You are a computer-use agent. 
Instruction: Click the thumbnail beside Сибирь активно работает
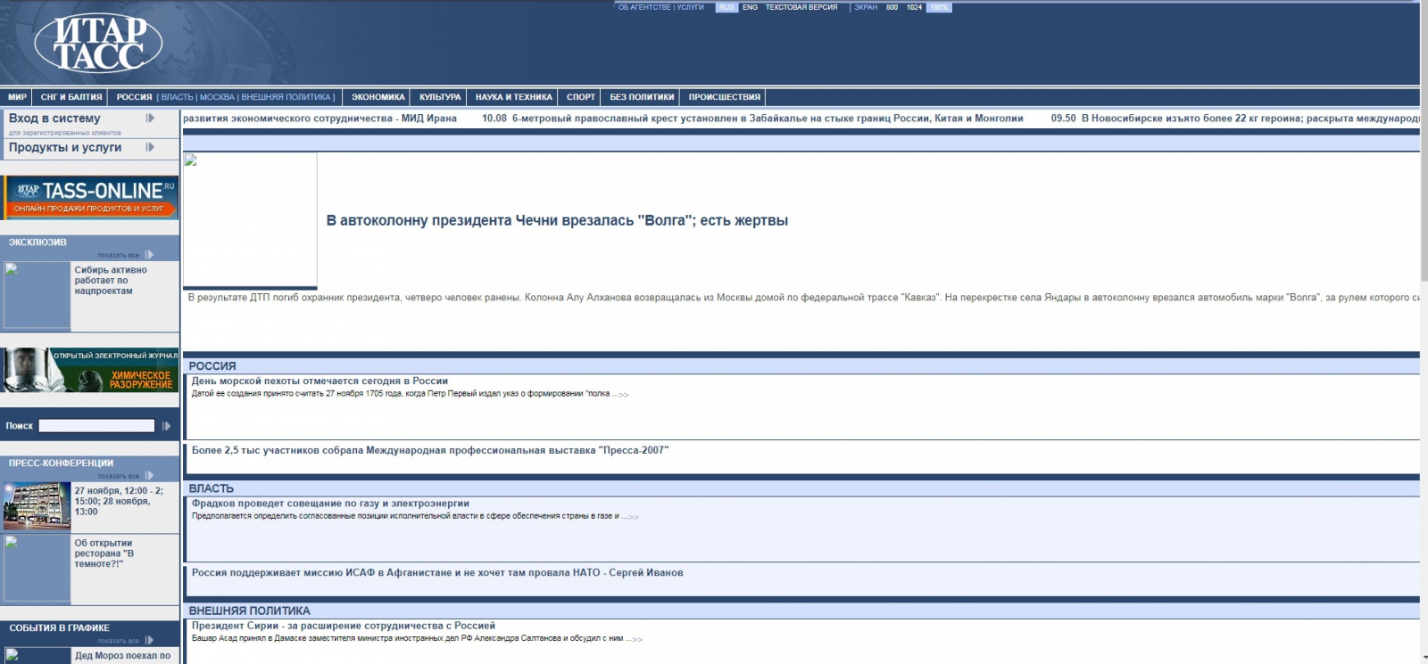[37, 296]
